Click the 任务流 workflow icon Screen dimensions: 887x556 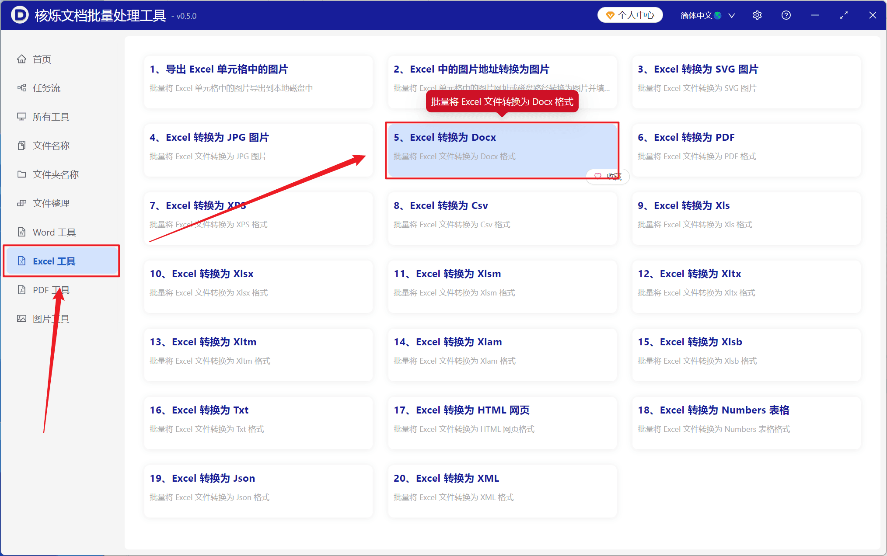pyautogui.click(x=21, y=88)
